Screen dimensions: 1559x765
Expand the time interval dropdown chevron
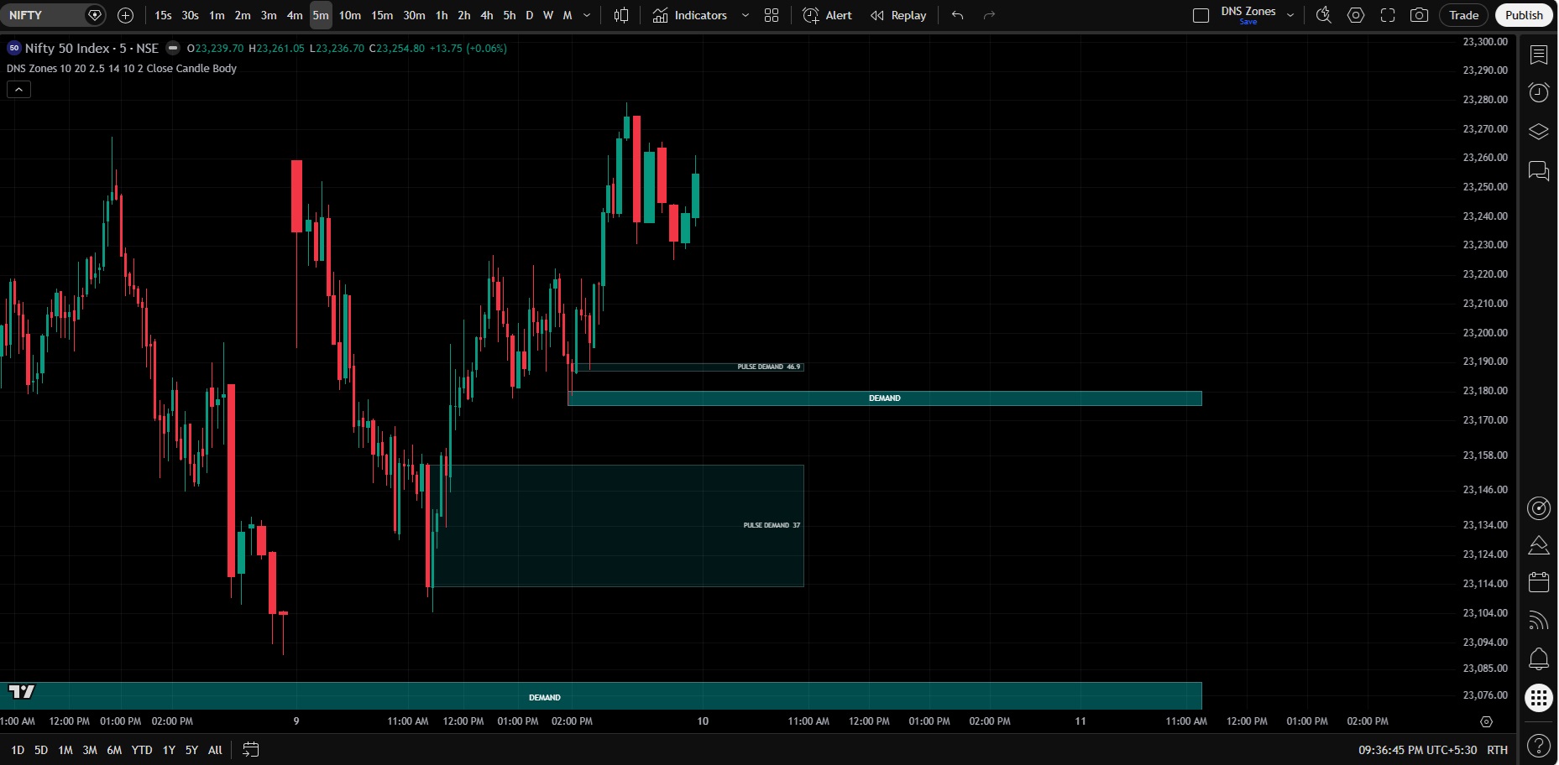point(587,15)
